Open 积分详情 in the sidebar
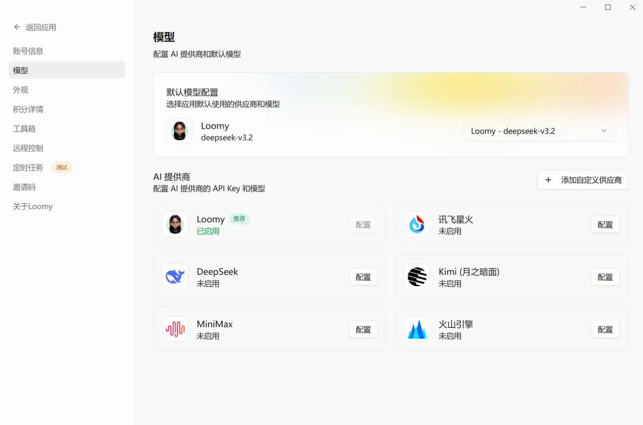Viewport: 643px width, 425px height. (67, 109)
